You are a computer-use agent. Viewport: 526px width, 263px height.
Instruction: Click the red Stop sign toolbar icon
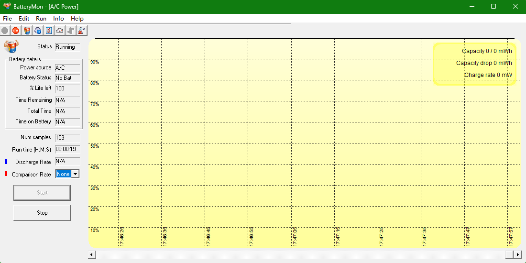(x=16, y=31)
